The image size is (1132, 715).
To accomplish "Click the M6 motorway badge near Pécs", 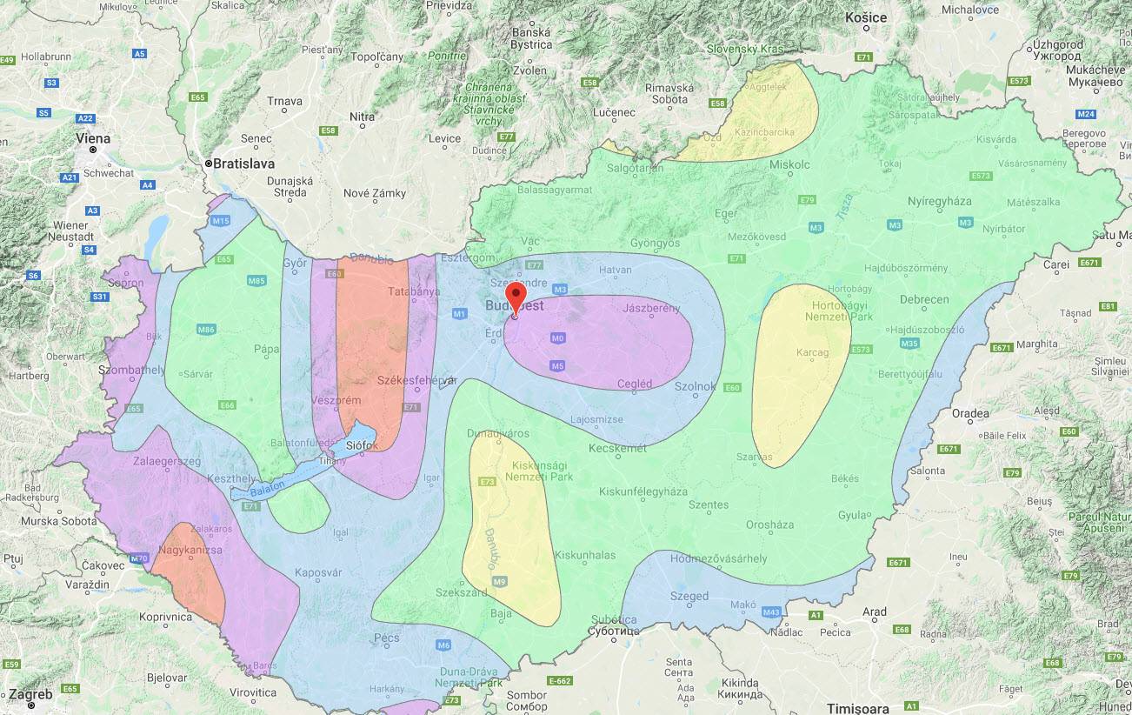I will coord(443,645).
